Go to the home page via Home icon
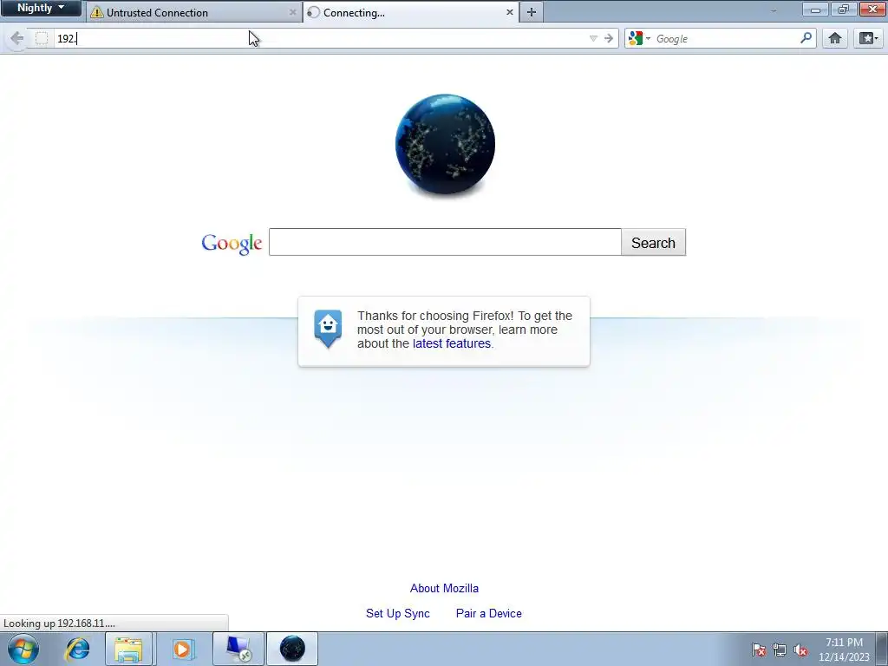The height and width of the screenshot is (666, 888). [835, 38]
